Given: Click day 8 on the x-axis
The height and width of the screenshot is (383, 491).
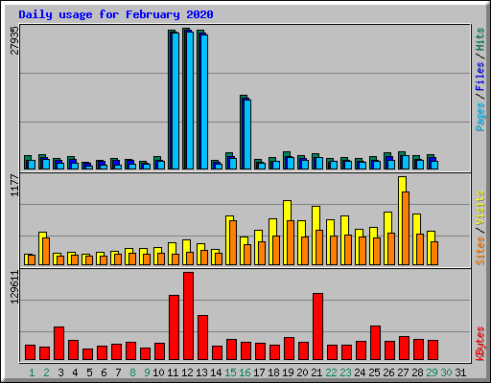Looking at the screenshot, I should pyautogui.click(x=132, y=372).
